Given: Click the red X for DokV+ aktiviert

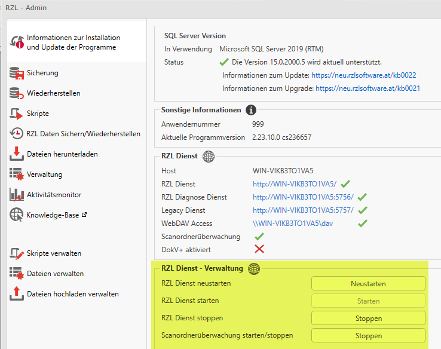Looking at the screenshot, I should pos(259,249).
